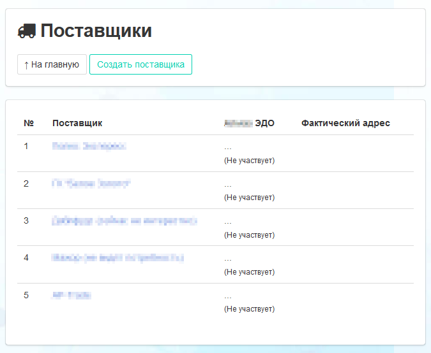This screenshot has width=431, height=353.
Task: Click the (Не участвует) status in row 1
Action: [249, 161]
